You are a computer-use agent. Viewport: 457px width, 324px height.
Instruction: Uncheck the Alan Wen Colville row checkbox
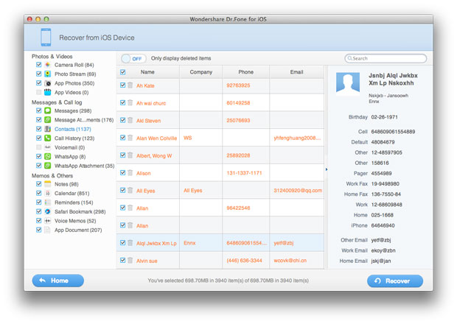click(122, 138)
